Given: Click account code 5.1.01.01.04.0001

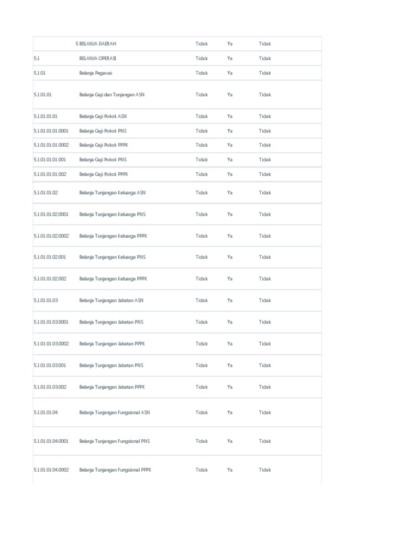Looking at the screenshot, I should tap(51, 441).
